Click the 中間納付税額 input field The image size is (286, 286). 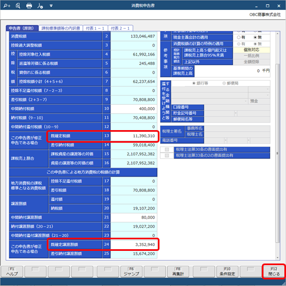pos(134,109)
